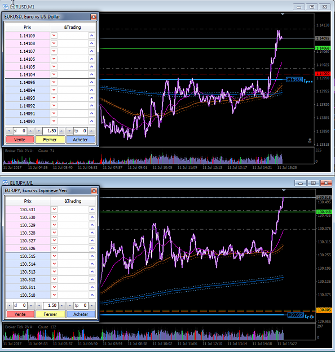Click red sell arrow at price 130.529
Image resolution: width=335 pixels, height=352 pixels.
[x=54, y=225]
